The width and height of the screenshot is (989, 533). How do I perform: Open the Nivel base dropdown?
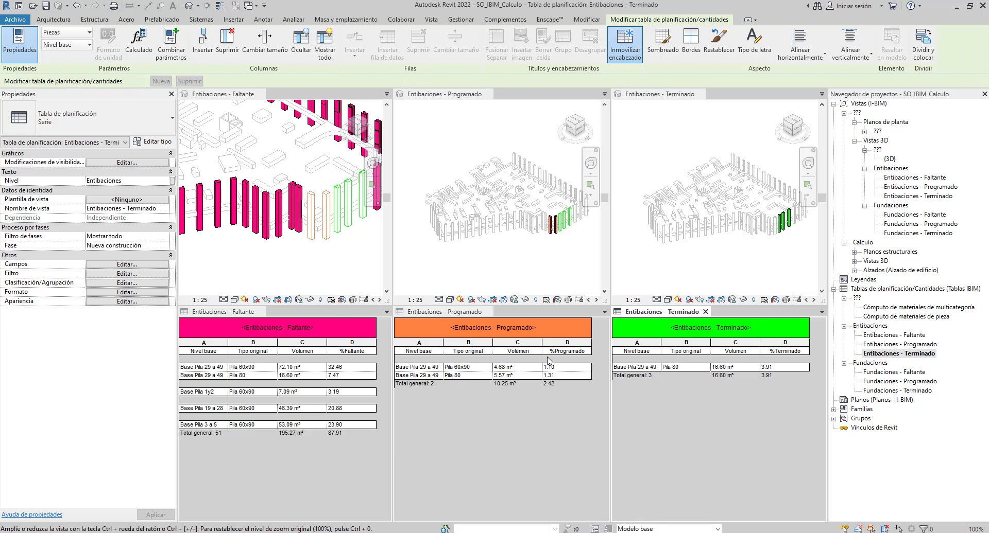coord(67,45)
